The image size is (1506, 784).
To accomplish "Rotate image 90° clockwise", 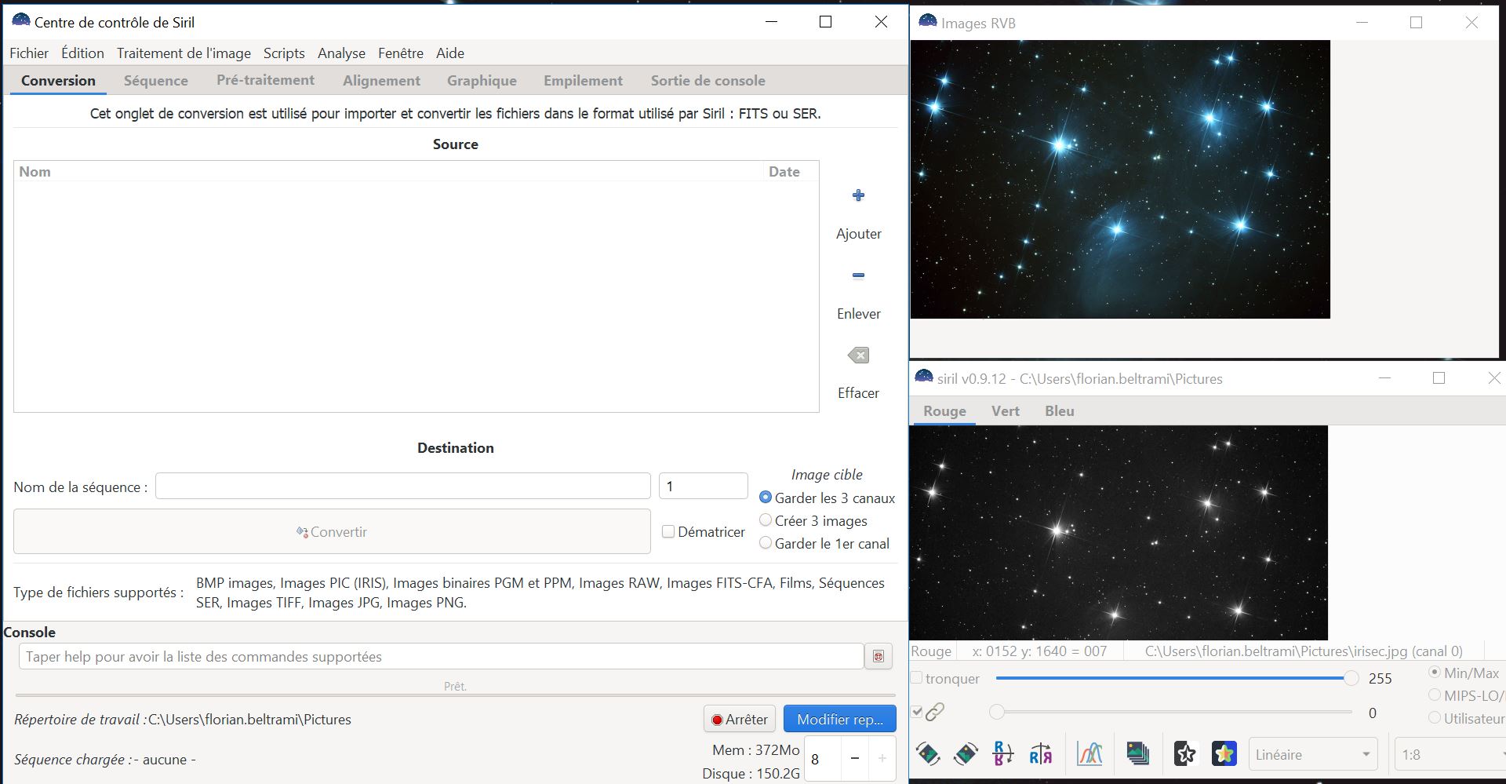I will [966, 754].
